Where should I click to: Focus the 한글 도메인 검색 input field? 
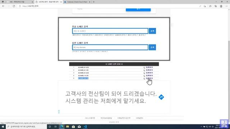tap(110, 31)
